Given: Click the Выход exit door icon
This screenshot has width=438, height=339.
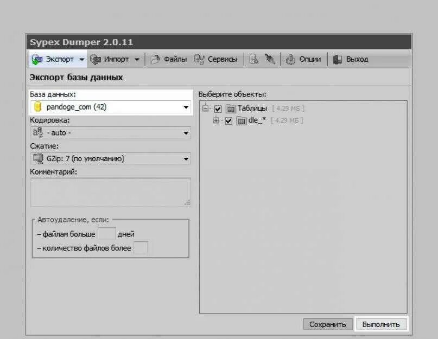Looking at the screenshot, I should [338, 60].
